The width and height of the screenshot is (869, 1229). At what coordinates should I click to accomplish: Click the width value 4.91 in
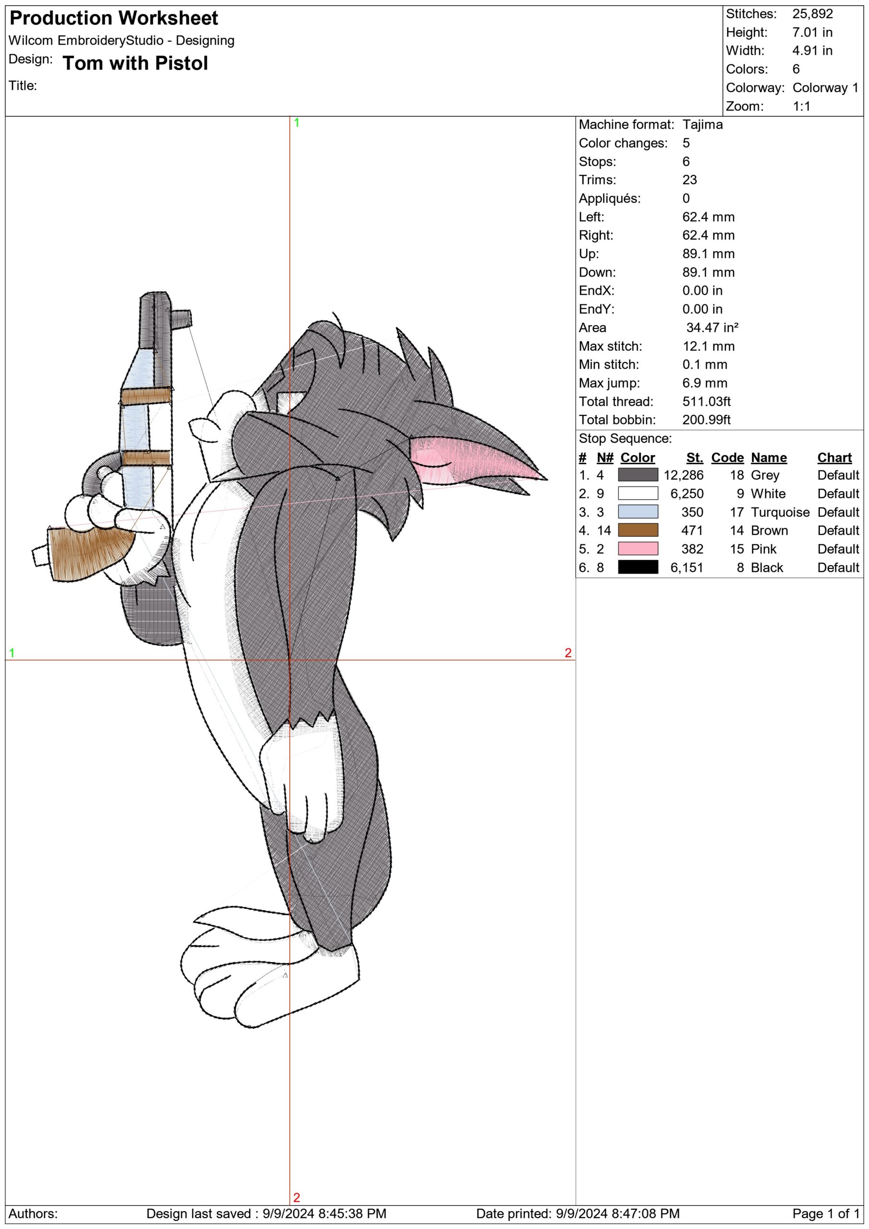pyautogui.click(x=812, y=51)
